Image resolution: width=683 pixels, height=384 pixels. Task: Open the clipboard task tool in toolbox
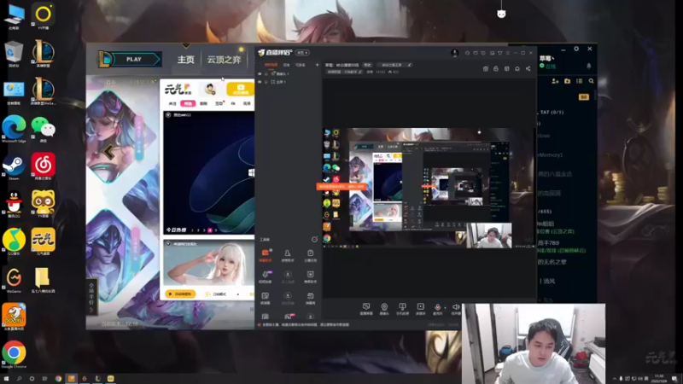310,255
